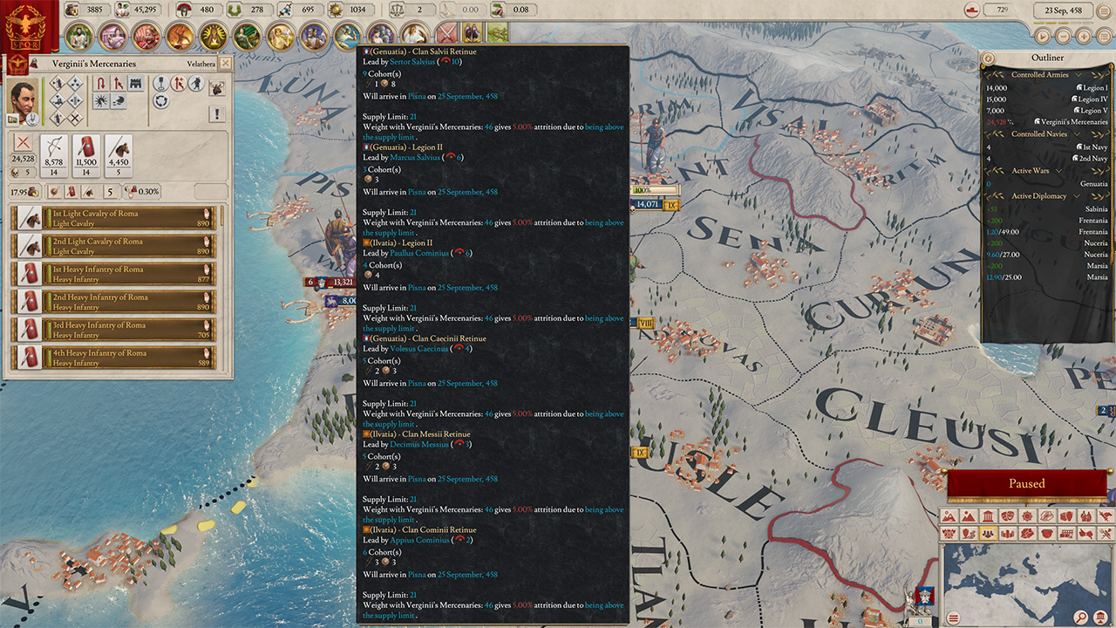Open the Outliner settings gear
1116x628 pixels.
[x=989, y=58]
